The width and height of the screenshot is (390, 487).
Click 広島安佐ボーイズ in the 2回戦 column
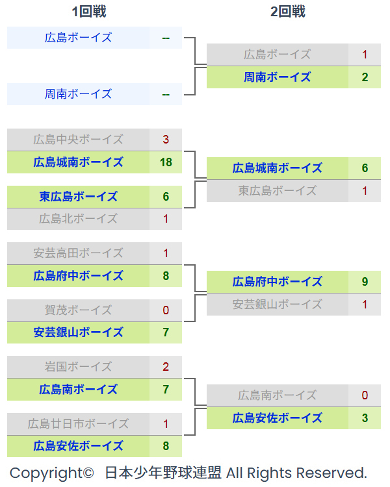278,418
